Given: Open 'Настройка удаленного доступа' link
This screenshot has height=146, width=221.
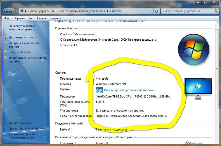Looking at the screenshot, I should (x=24, y=45).
